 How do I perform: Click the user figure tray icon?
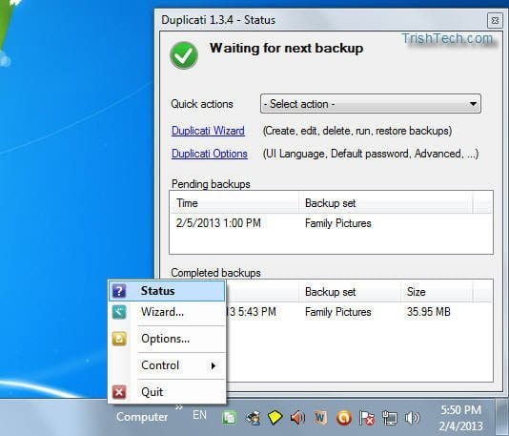click(x=253, y=418)
